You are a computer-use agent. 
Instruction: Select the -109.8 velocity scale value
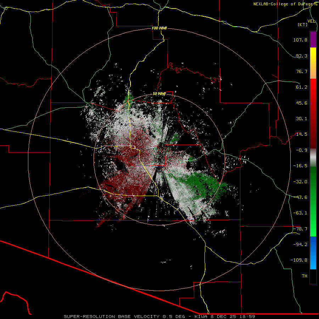(299, 260)
